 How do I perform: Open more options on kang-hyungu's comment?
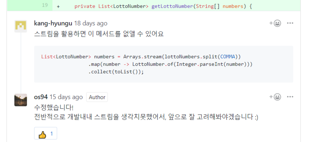pyautogui.click(x=290, y=23)
